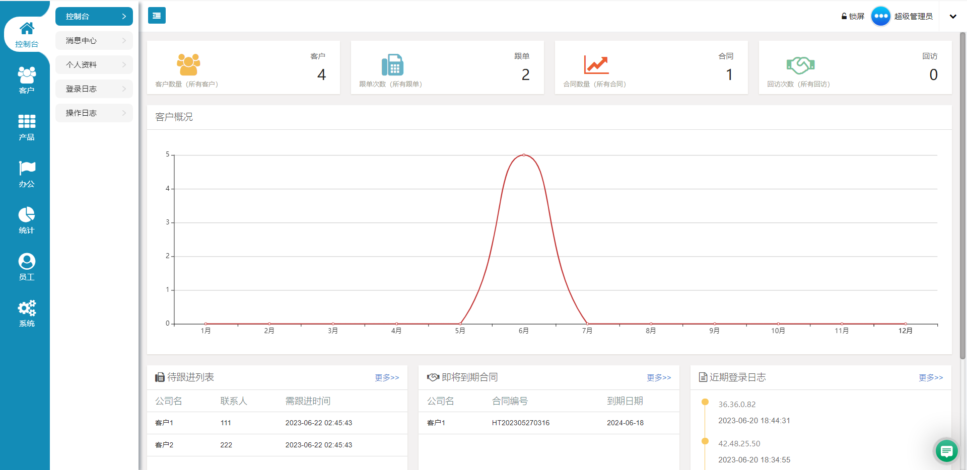This screenshot has height=470, width=967.
Task: Open the 统计 statistics pie icon
Action: pyautogui.click(x=27, y=214)
